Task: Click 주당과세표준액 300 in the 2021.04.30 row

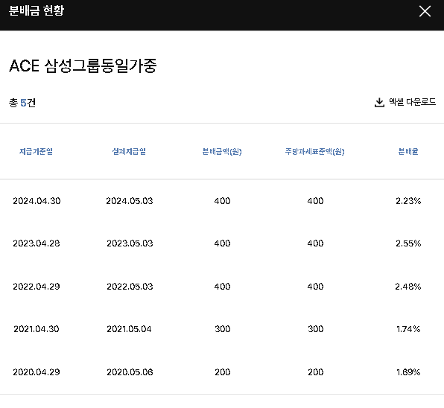Action: pos(315,329)
